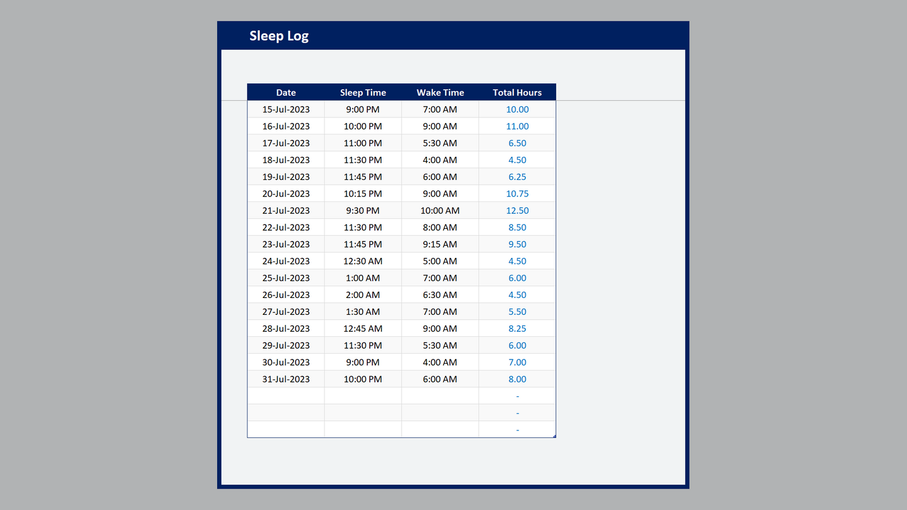907x510 pixels.
Task: Click the Wake Time column header
Action: pyautogui.click(x=440, y=92)
